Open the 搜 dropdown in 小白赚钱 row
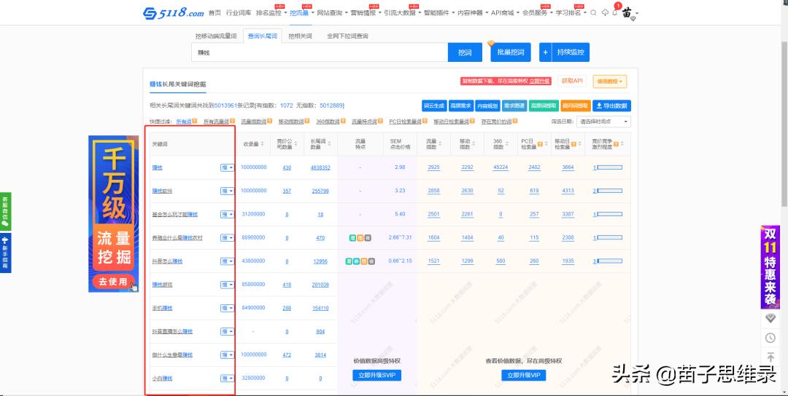The width and height of the screenshot is (788, 396). pos(227,379)
